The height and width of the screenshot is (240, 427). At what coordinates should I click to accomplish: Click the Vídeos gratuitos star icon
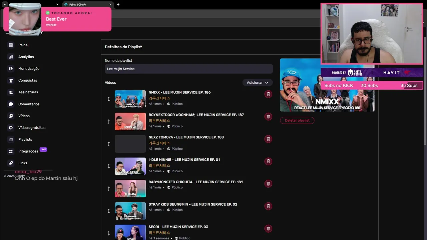[11, 128]
